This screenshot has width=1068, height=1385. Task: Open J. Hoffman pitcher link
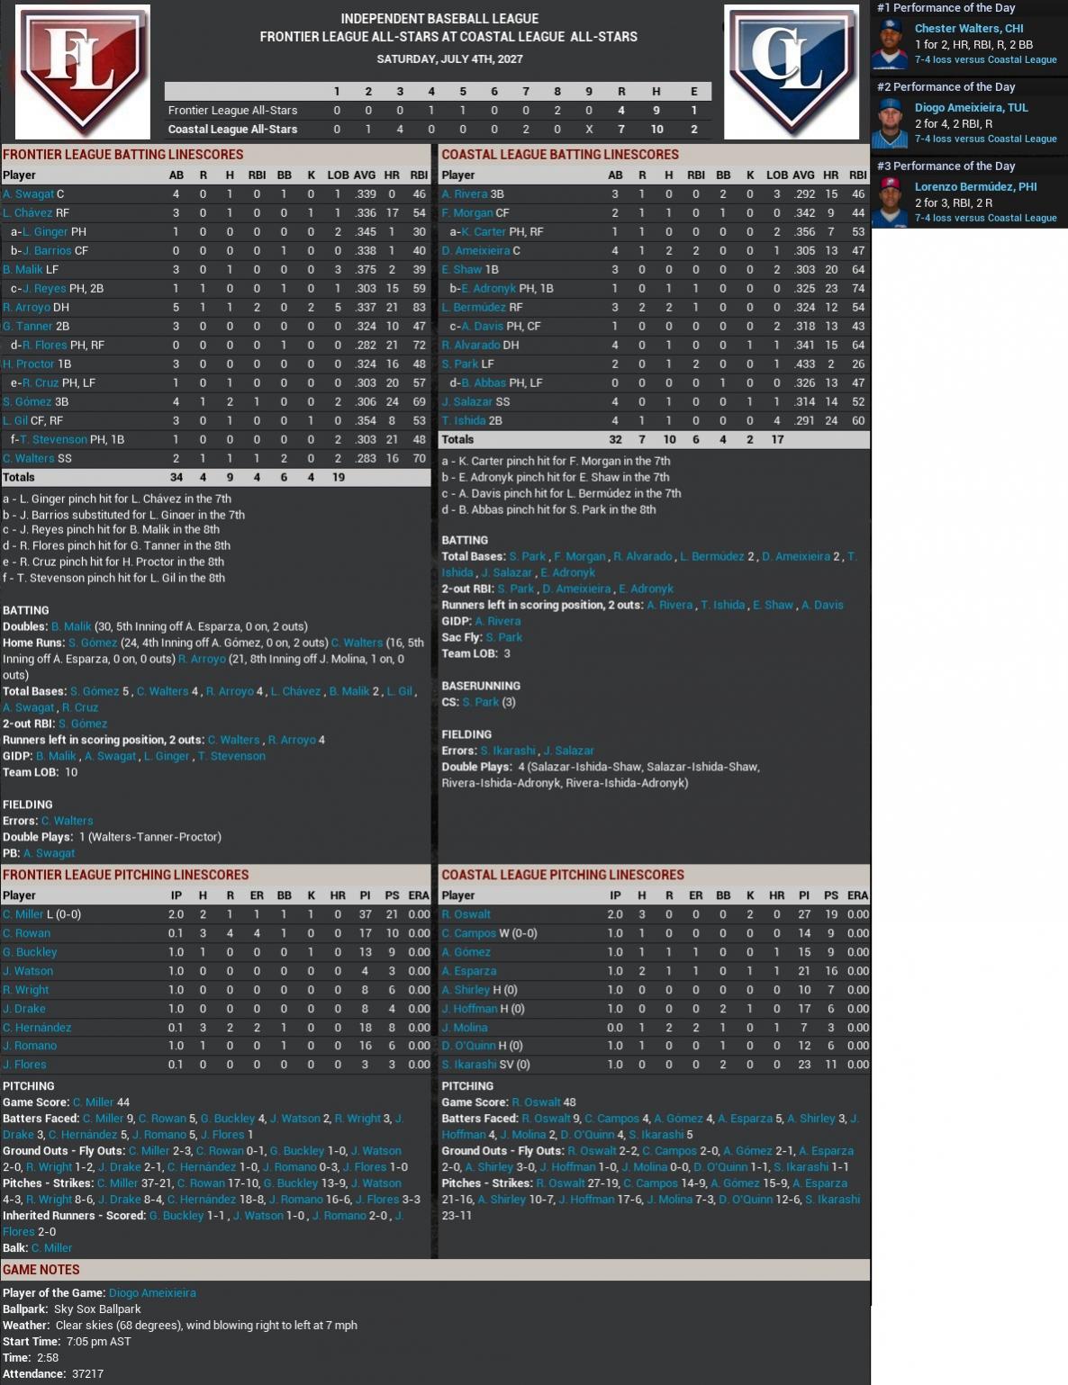point(469,1009)
